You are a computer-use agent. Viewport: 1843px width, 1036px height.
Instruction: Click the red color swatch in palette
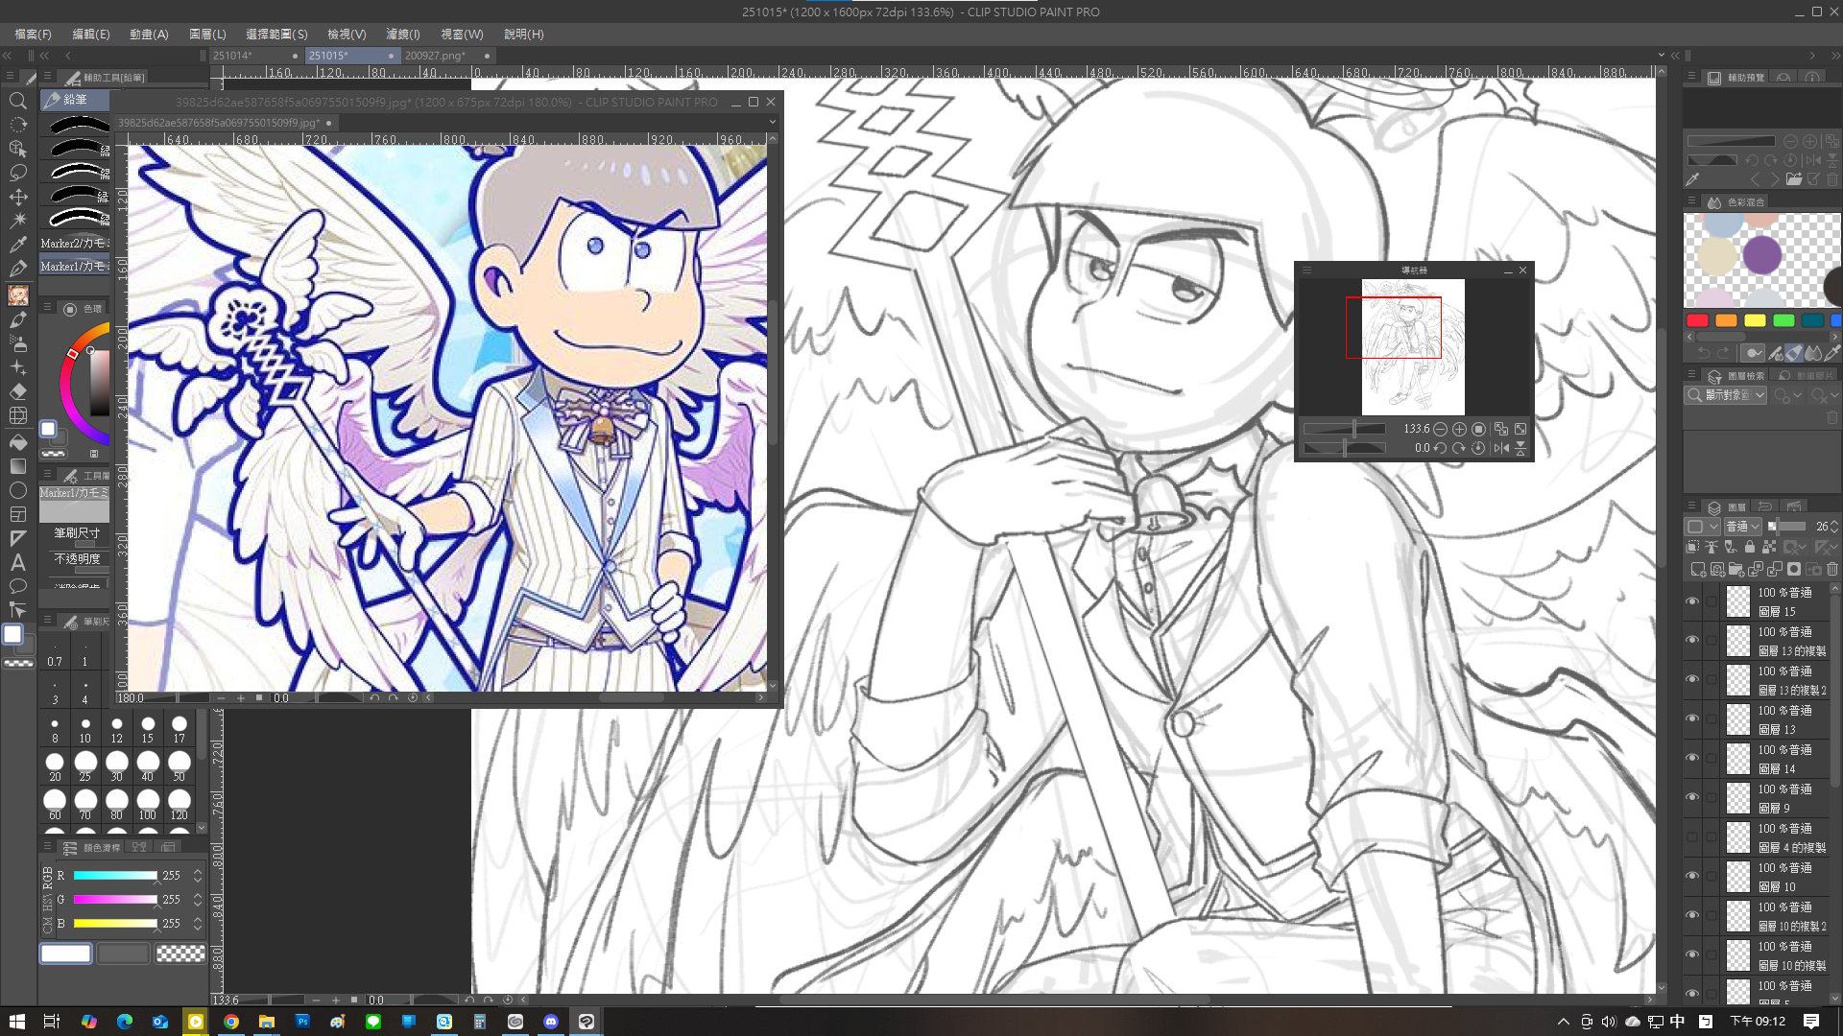[x=1697, y=320]
